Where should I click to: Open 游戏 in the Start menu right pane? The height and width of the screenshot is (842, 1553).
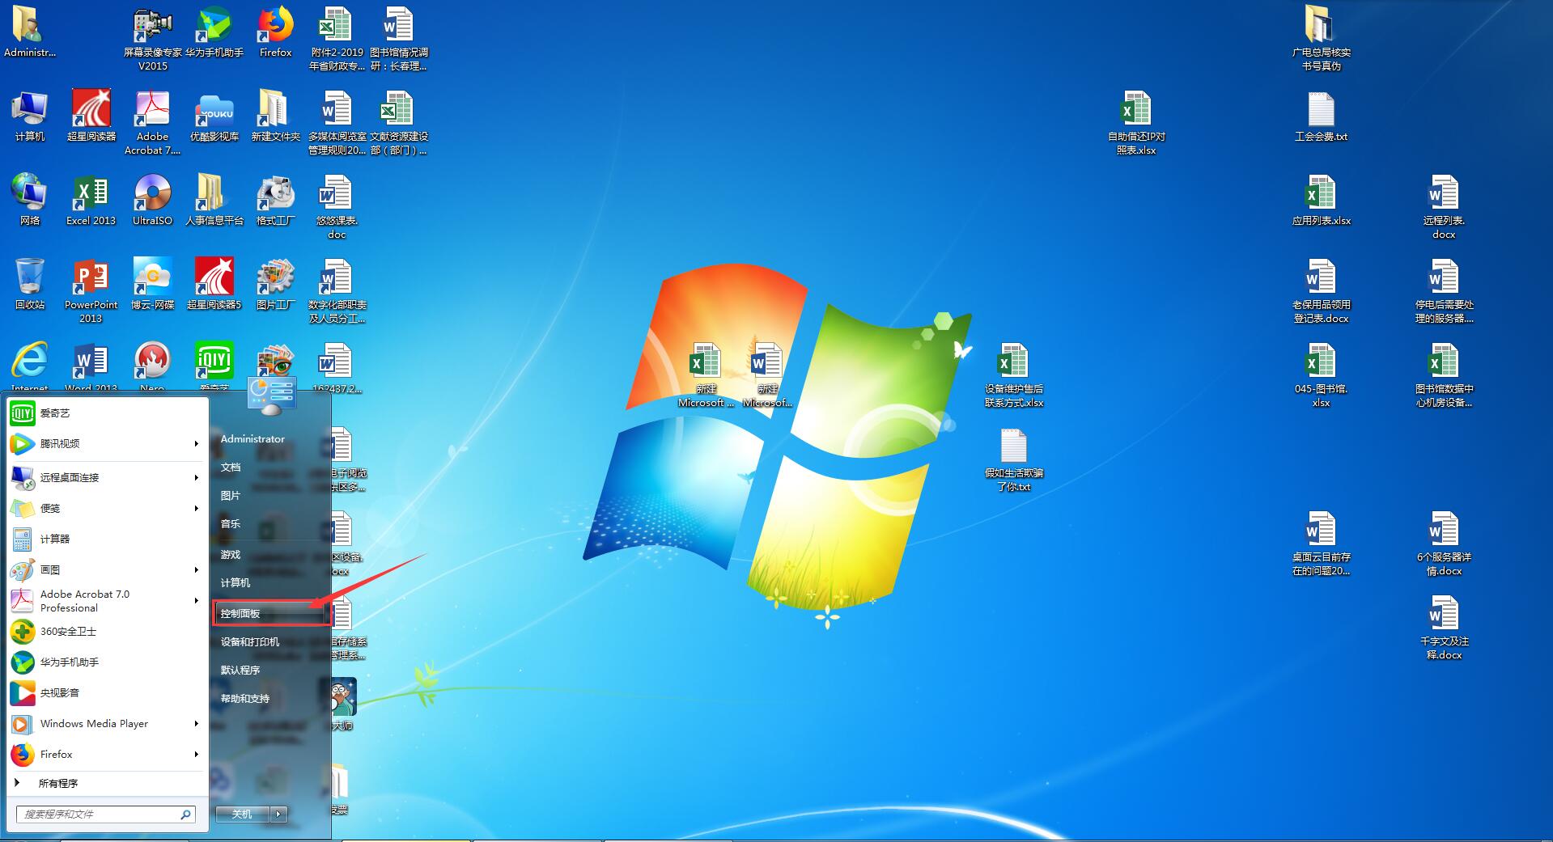pyautogui.click(x=271, y=555)
